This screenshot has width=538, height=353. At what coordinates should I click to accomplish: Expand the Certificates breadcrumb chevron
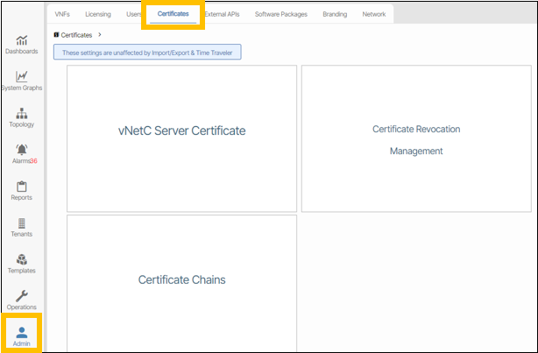(x=100, y=35)
